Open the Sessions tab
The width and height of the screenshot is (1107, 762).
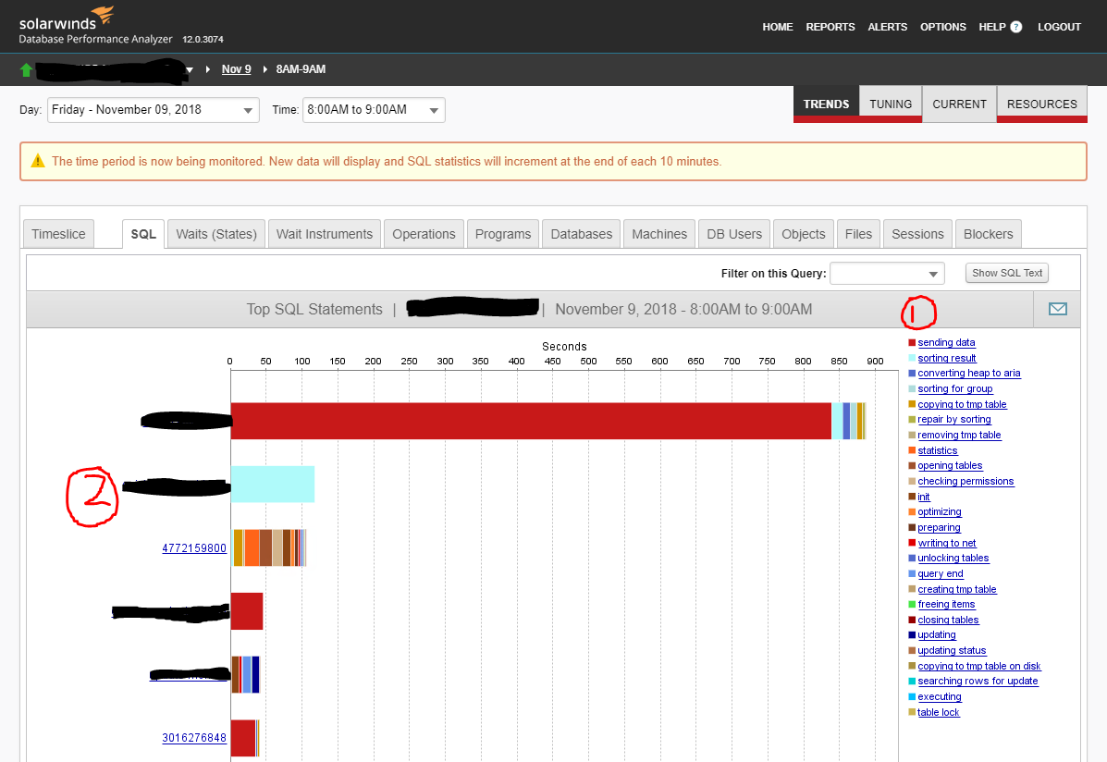(917, 234)
